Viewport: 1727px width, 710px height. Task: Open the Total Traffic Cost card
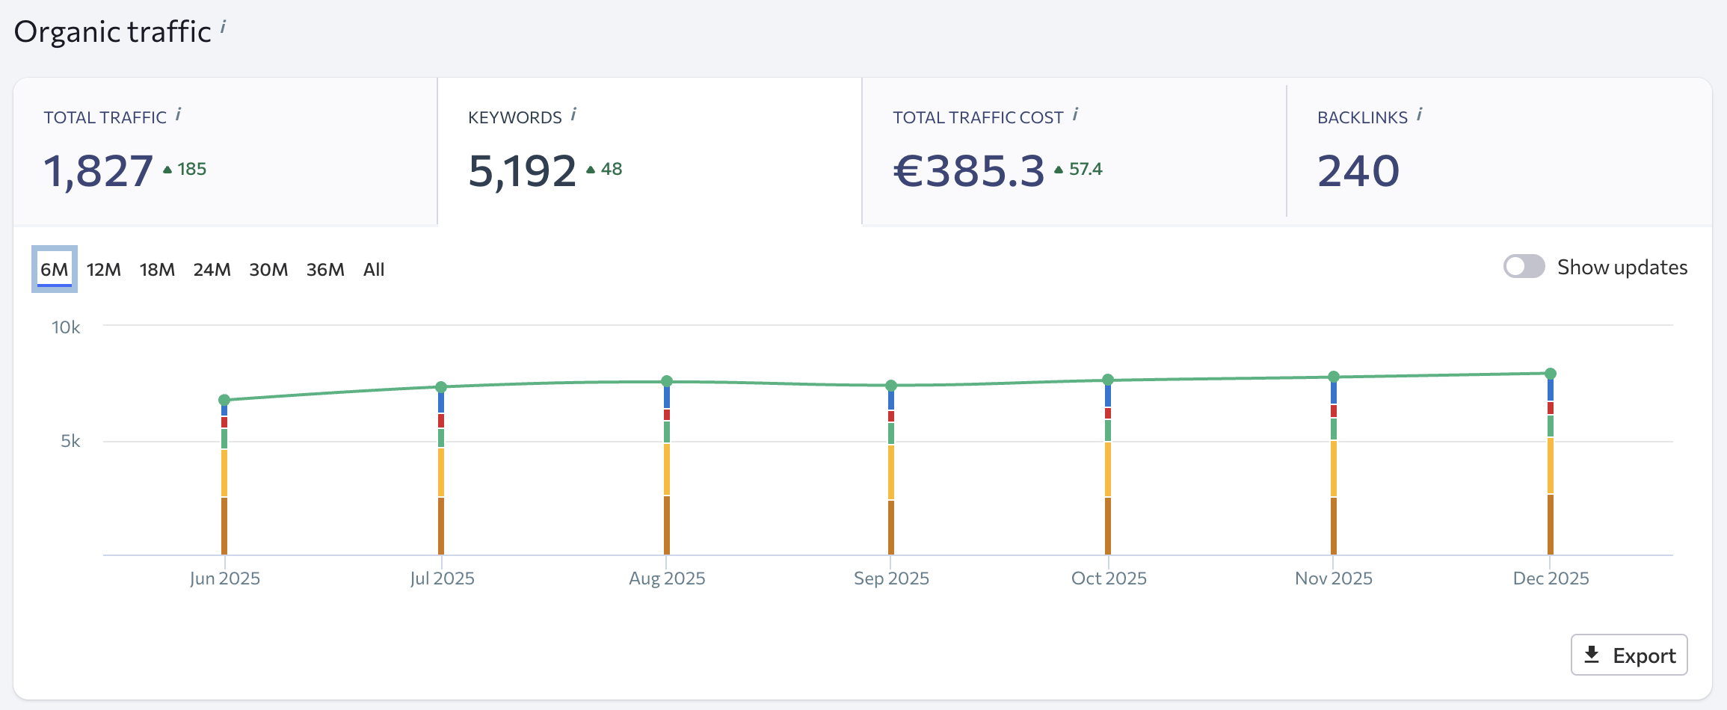tap(1074, 152)
